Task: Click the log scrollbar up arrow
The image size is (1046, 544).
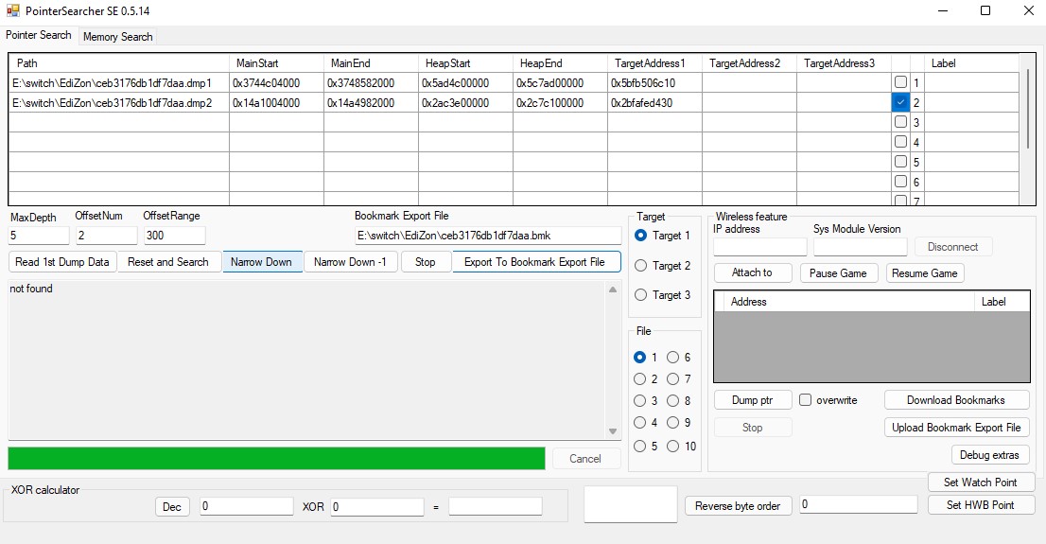Action: [x=613, y=289]
